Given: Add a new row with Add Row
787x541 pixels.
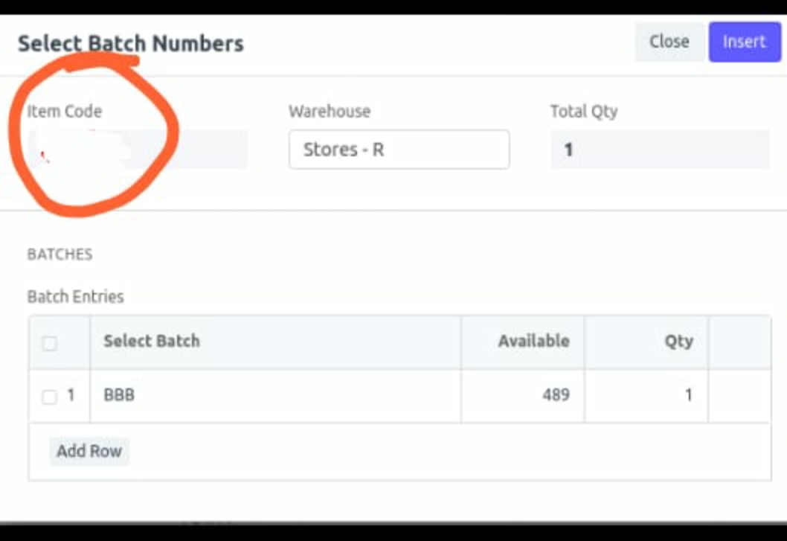Looking at the screenshot, I should pyautogui.click(x=89, y=451).
